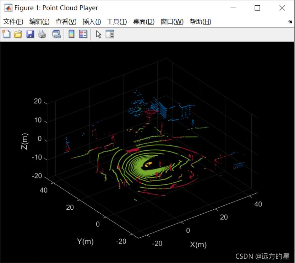Open the 帮助(H) menu

[200, 21]
